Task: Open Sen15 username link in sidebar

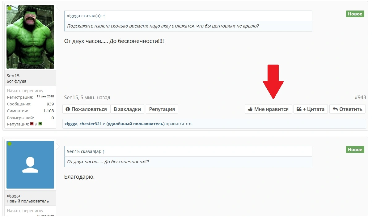Action: (x=13, y=76)
